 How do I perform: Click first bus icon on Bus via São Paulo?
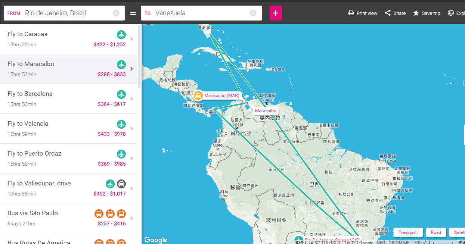pyautogui.click(x=99, y=214)
